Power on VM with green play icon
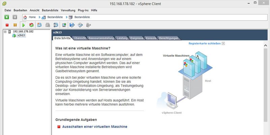The height and width of the screenshot is (135, 270). (23, 25)
